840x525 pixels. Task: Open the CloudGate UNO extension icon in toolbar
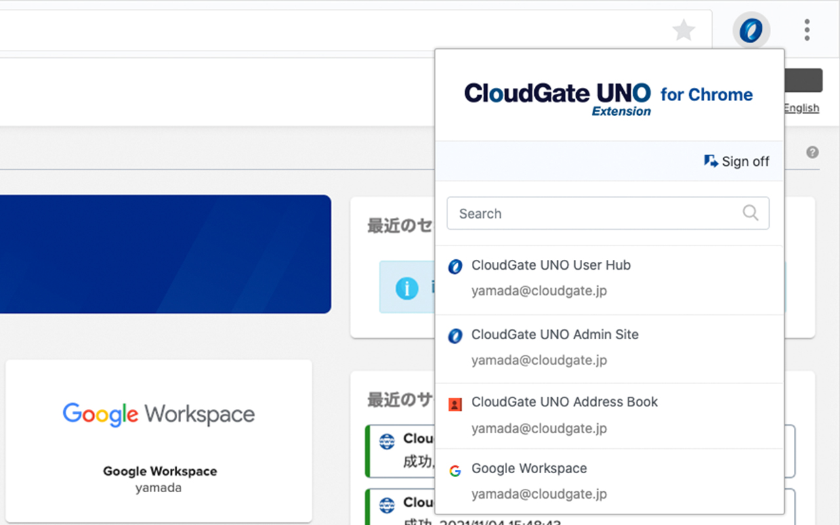click(x=751, y=30)
